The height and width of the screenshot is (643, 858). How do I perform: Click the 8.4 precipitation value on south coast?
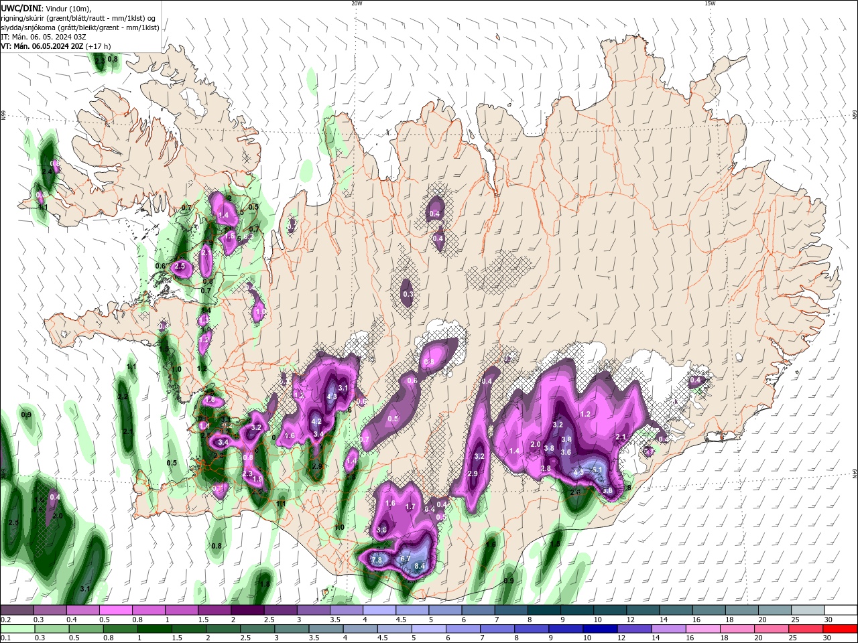pyautogui.click(x=420, y=567)
